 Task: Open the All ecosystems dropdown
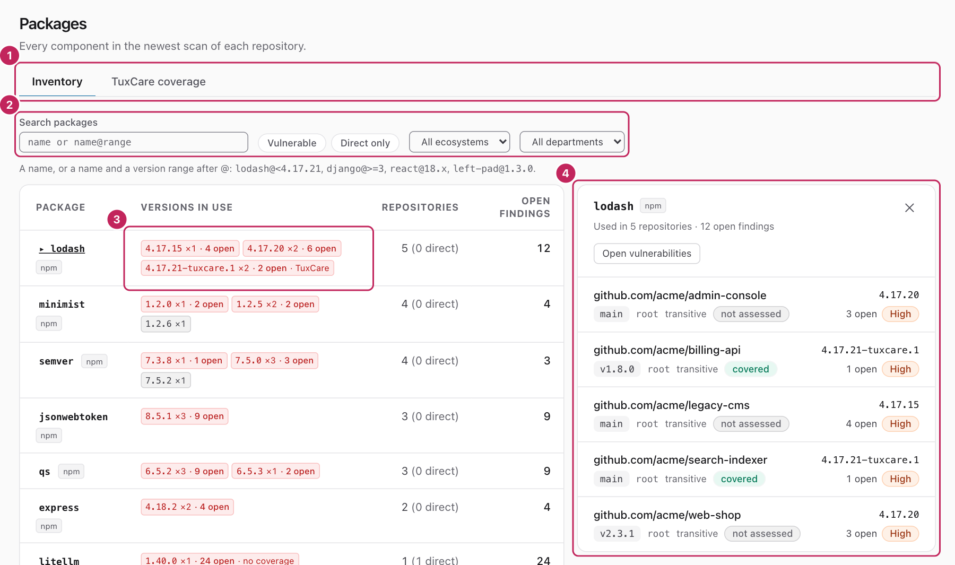pyautogui.click(x=459, y=142)
